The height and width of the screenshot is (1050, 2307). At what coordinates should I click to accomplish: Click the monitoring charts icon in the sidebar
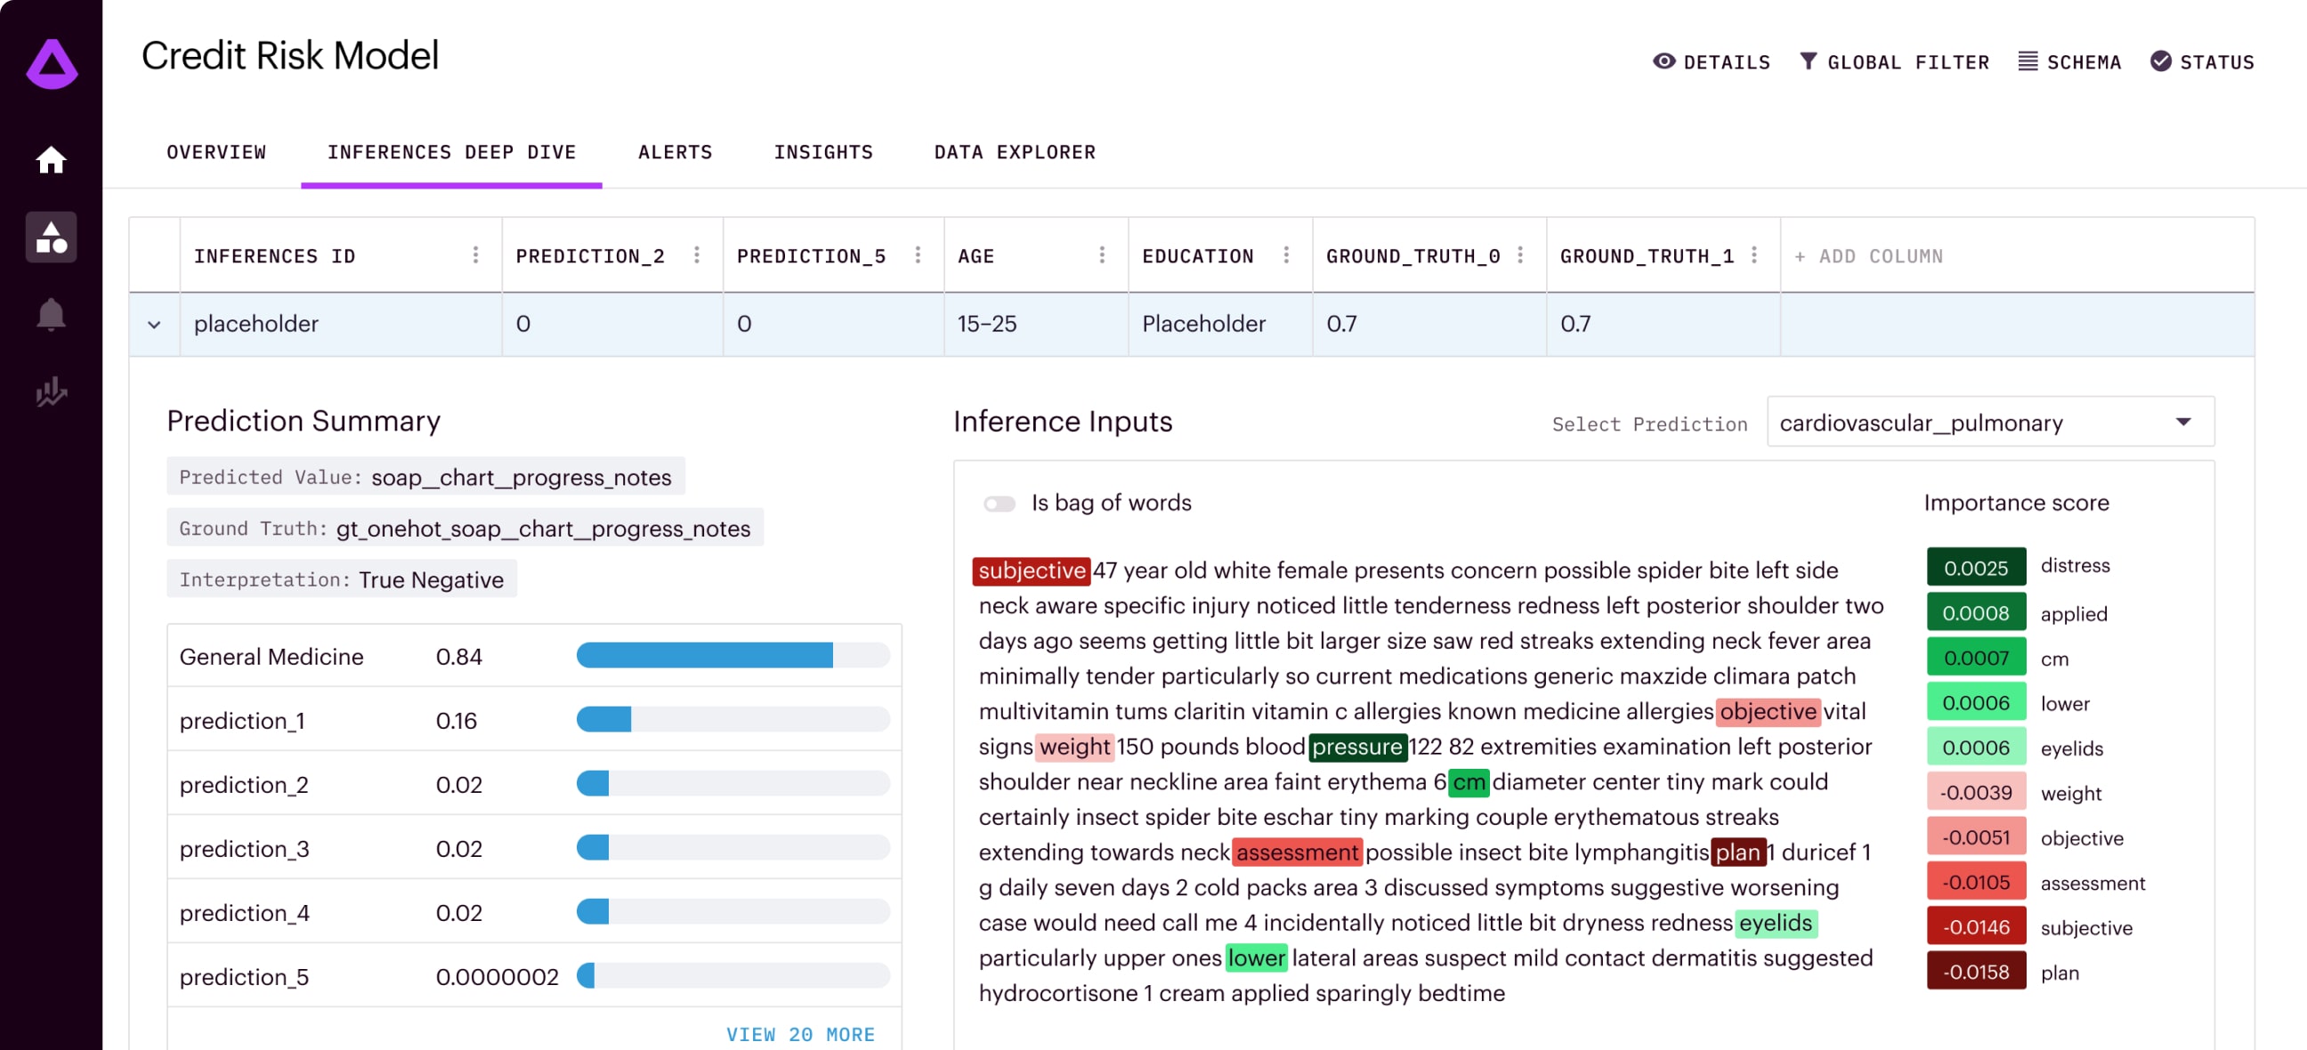[51, 392]
